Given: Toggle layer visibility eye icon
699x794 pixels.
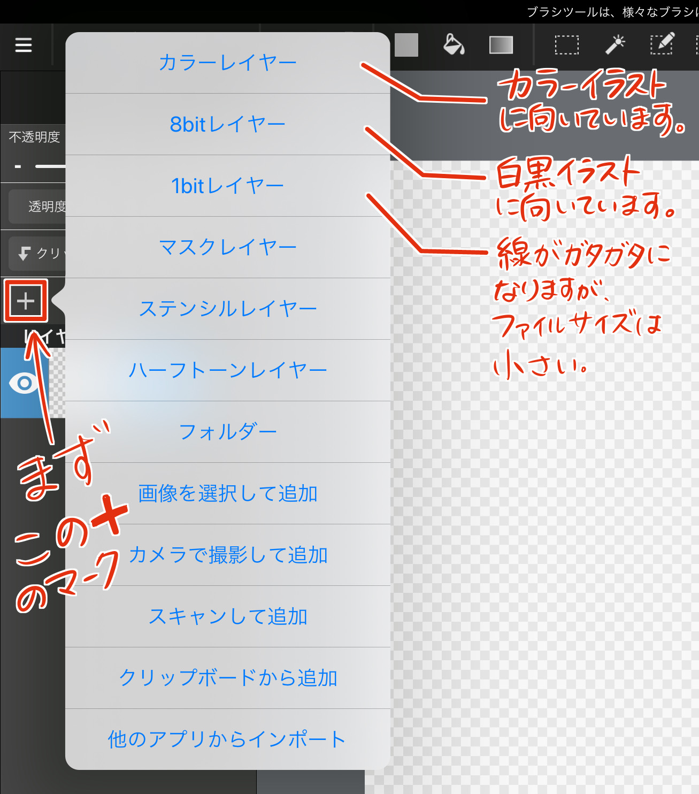Looking at the screenshot, I should click(x=24, y=383).
